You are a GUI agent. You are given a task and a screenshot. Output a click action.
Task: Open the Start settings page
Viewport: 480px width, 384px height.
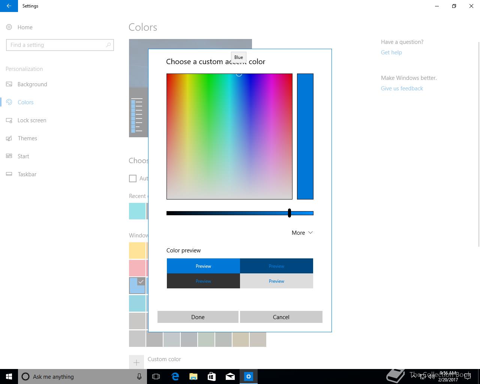tap(23, 156)
